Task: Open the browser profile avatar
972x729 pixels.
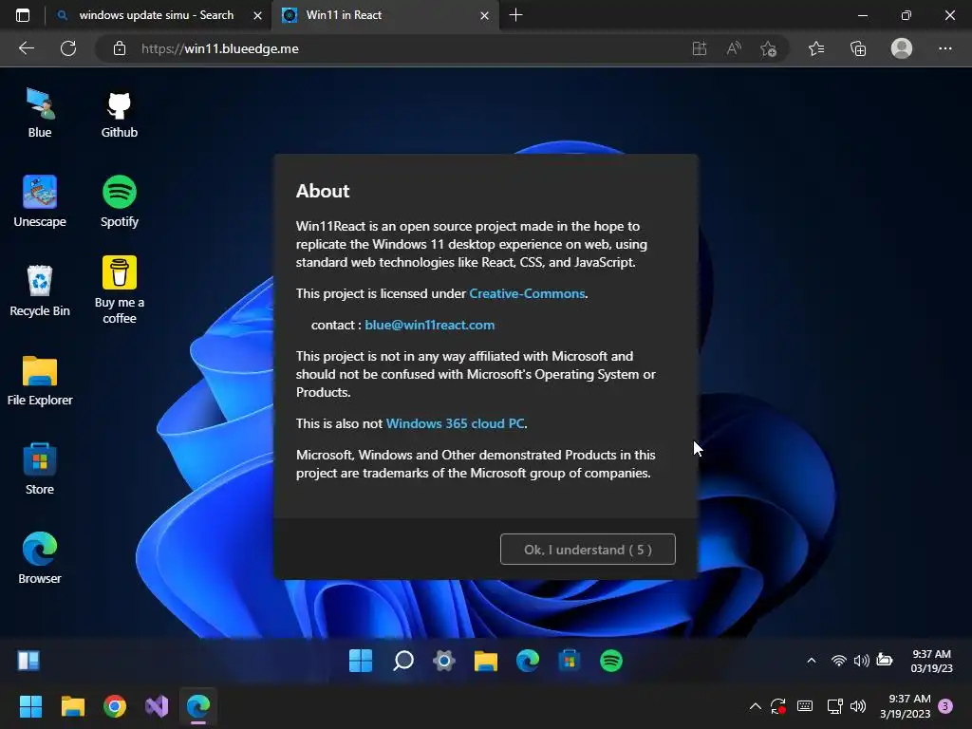Action: pos(902,48)
